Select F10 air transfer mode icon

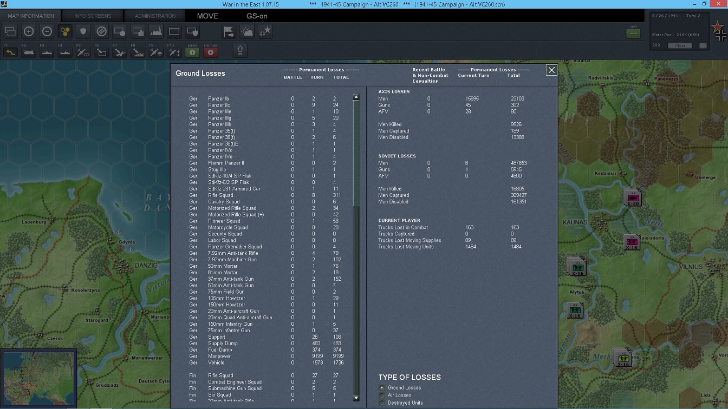tap(174, 52)
